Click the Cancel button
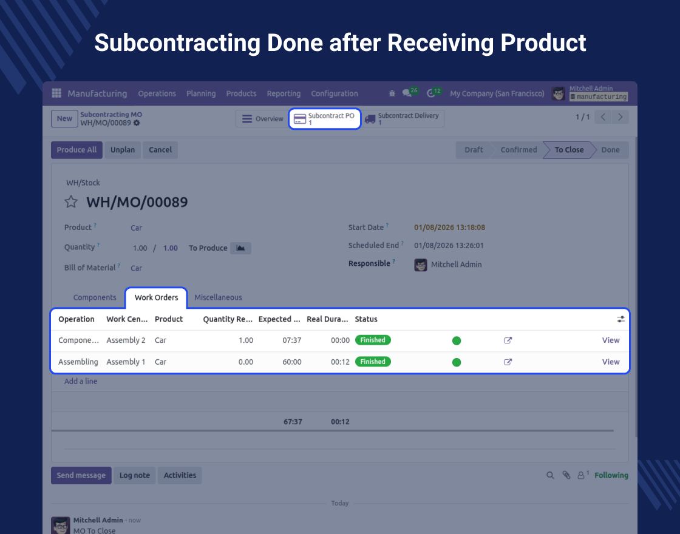The width and height of the screenshot is (680, 534). [x=160, y=150]
